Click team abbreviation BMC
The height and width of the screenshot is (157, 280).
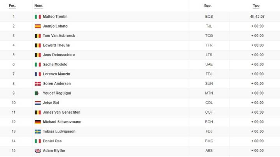pyautogui.click(x=209, y=141)
